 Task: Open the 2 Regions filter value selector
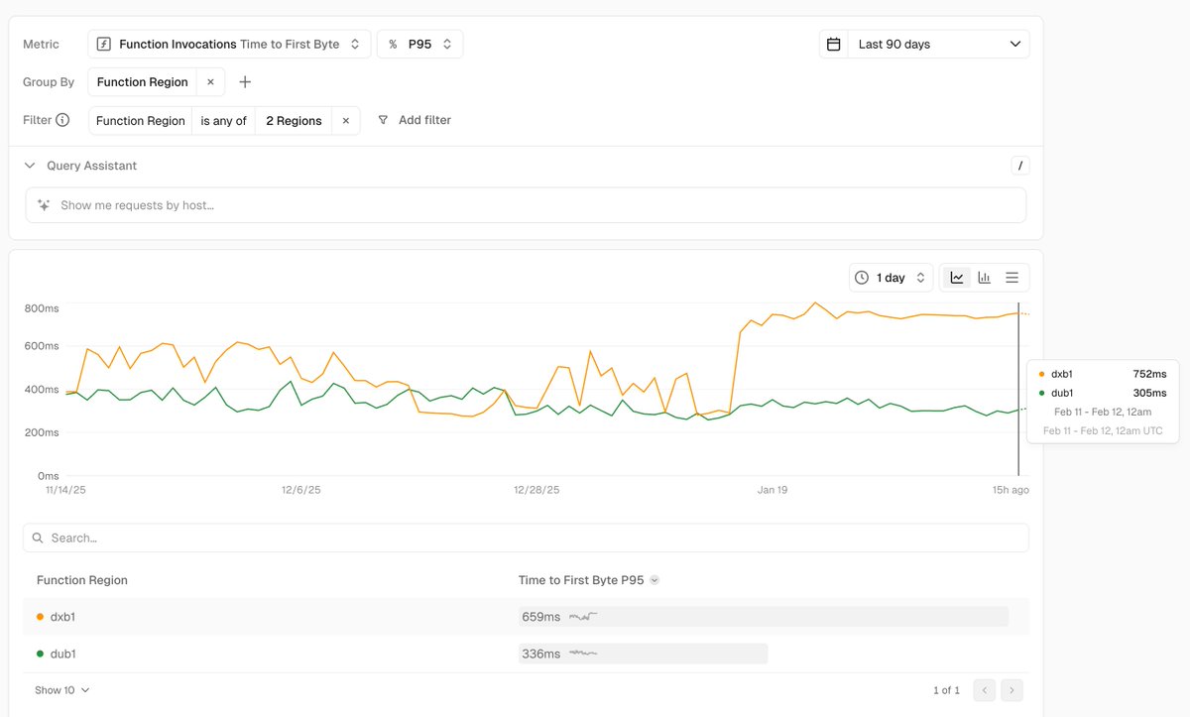[294, 121]
